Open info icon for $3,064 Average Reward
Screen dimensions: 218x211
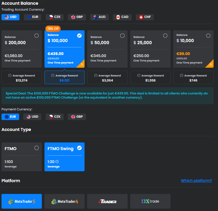pyautogui.click(x=96, y=75)
